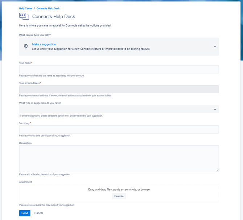
Task: Select the 'What type of suggestion' combo box
Action: [116, 109]
